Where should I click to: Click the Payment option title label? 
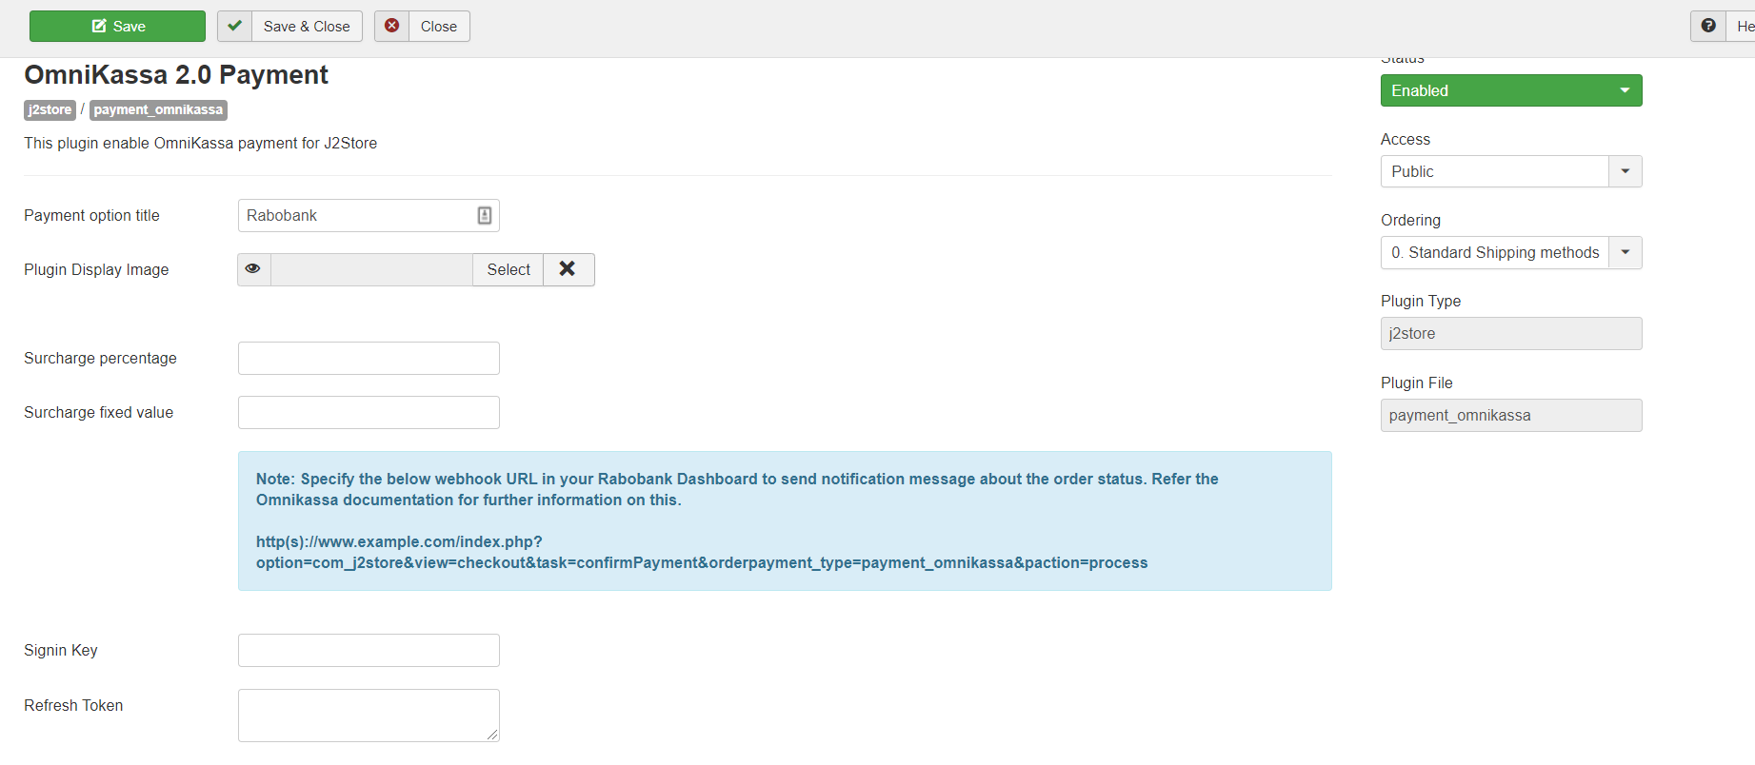click(x=91, y=216)
